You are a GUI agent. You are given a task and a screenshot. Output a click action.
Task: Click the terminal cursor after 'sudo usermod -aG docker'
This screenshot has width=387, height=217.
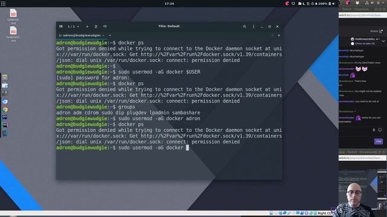(187, 148)
